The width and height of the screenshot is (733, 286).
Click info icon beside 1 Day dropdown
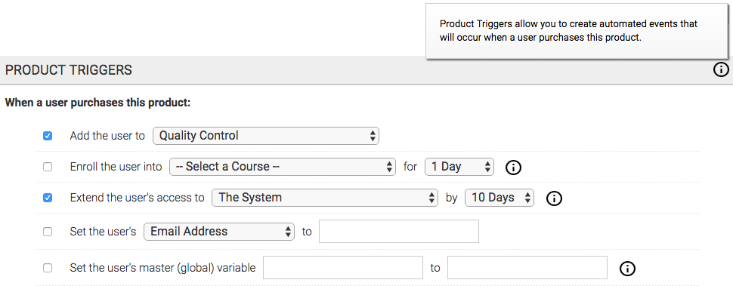pos(513,167)
